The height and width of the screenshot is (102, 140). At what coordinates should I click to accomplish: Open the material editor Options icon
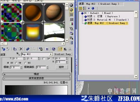pos(71,33)
